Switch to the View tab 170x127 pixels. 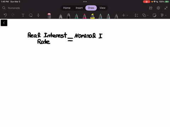pyautogui.click(x=102, y=8)
